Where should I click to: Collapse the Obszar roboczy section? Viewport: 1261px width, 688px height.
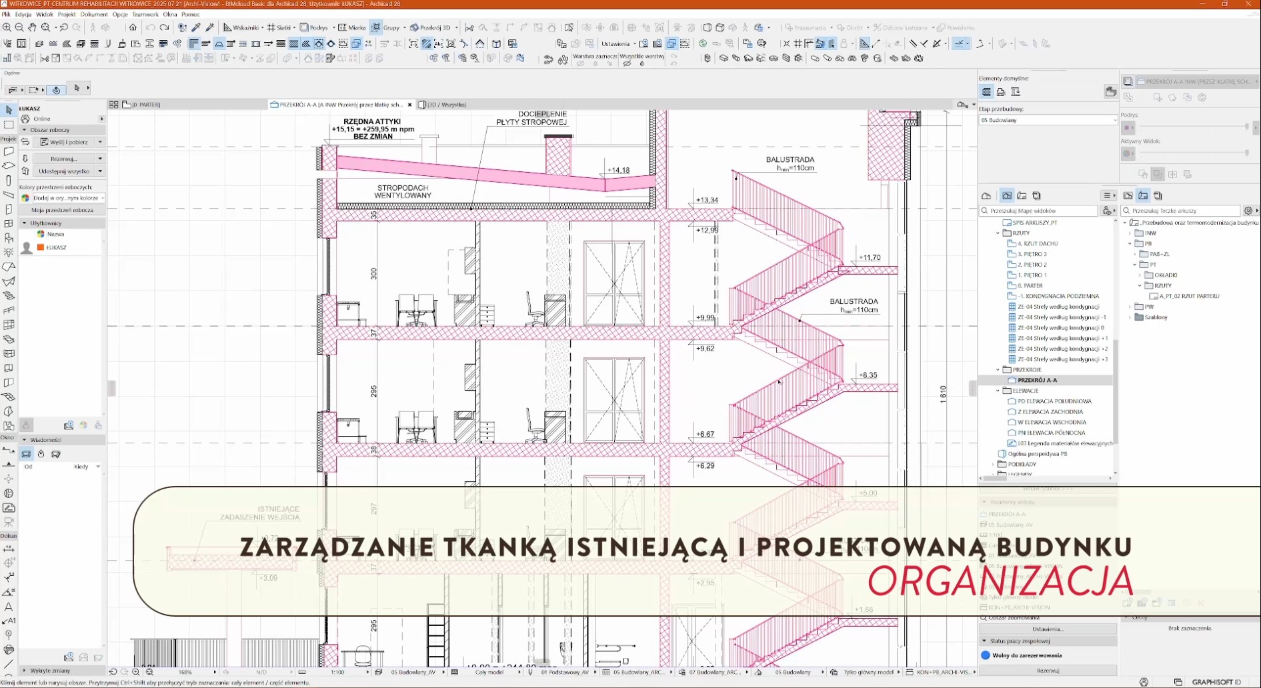click(25, 130)
